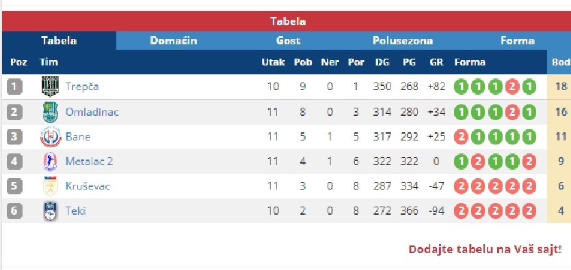Open the Polusezona tab
Screen dimensions: 571x270
click(x=403, y=40)
